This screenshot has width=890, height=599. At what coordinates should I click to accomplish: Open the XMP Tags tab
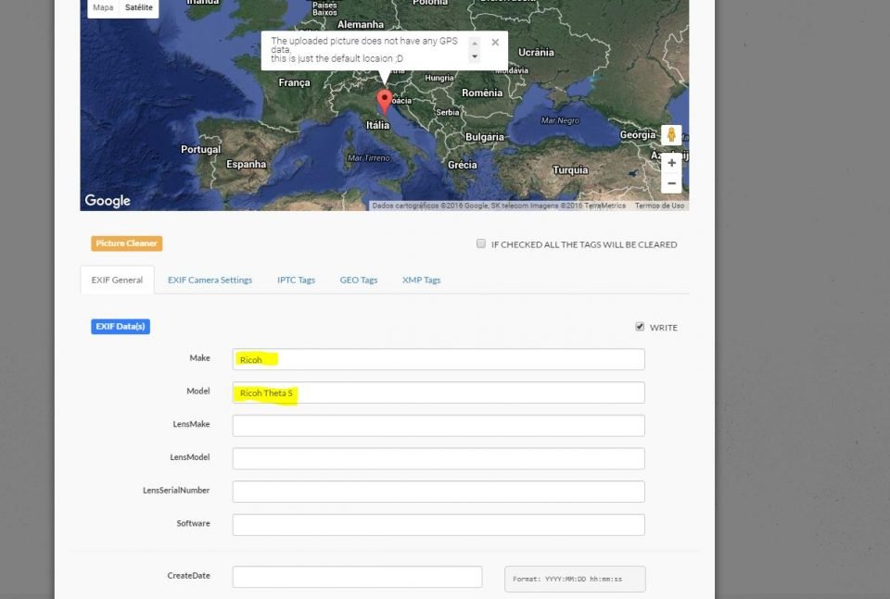(x=421, y=280)
